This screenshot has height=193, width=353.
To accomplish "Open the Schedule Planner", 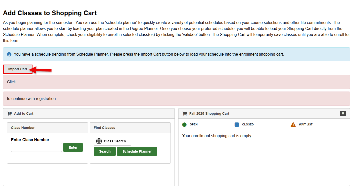I will tap(137, 151).
